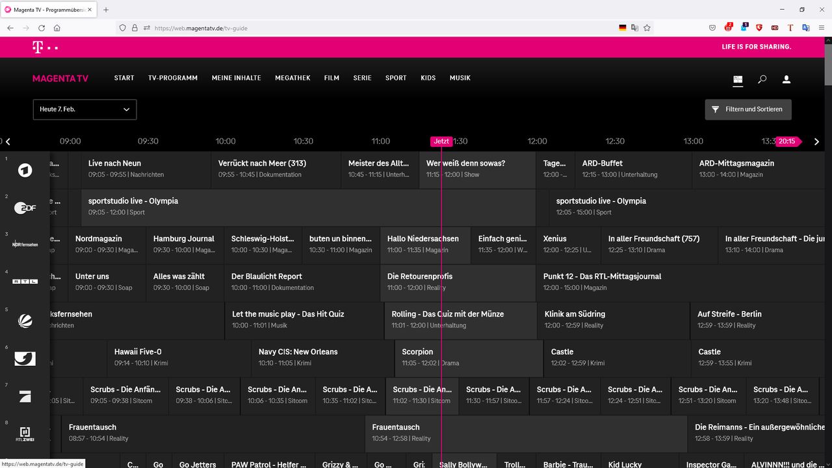Viewport: 832px width, 468px height.
Task: Open Klinik am Südring program
Action: click(614, 320)
